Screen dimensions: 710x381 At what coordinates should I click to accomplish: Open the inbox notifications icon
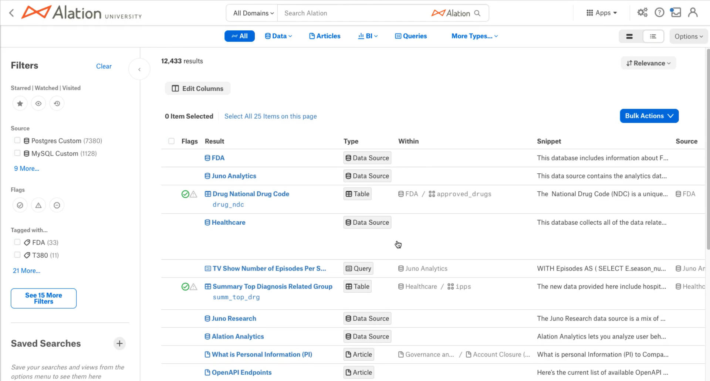tap(676, 13)
